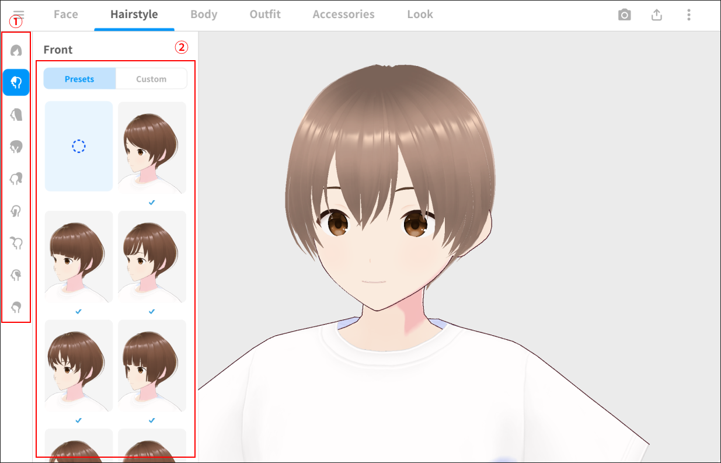The height and width of the screenshot is (463, 721).
Task: Click the export/upload icon in top bar
Action: pos(657,15)
